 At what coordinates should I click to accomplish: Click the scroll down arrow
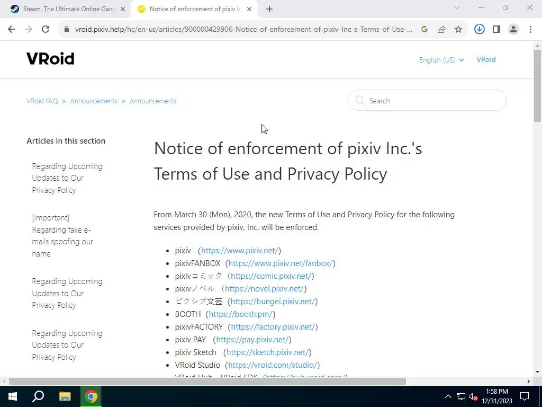[x=538, y=373]
